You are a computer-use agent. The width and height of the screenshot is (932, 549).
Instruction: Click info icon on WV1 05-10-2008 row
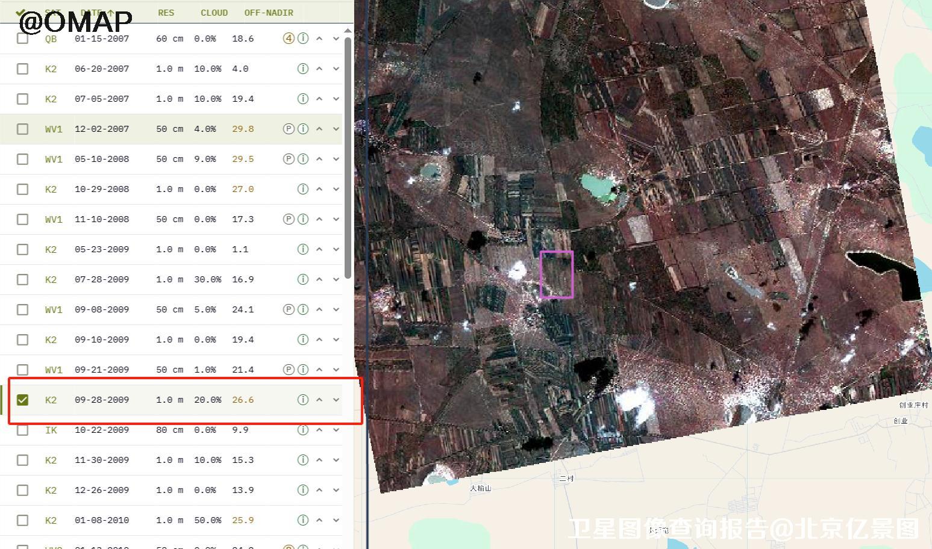(303, 159)
